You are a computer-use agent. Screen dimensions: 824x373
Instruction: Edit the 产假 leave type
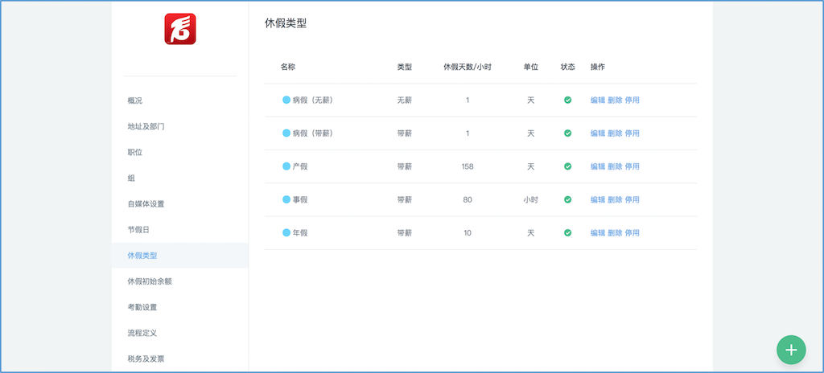click(598, 166)
